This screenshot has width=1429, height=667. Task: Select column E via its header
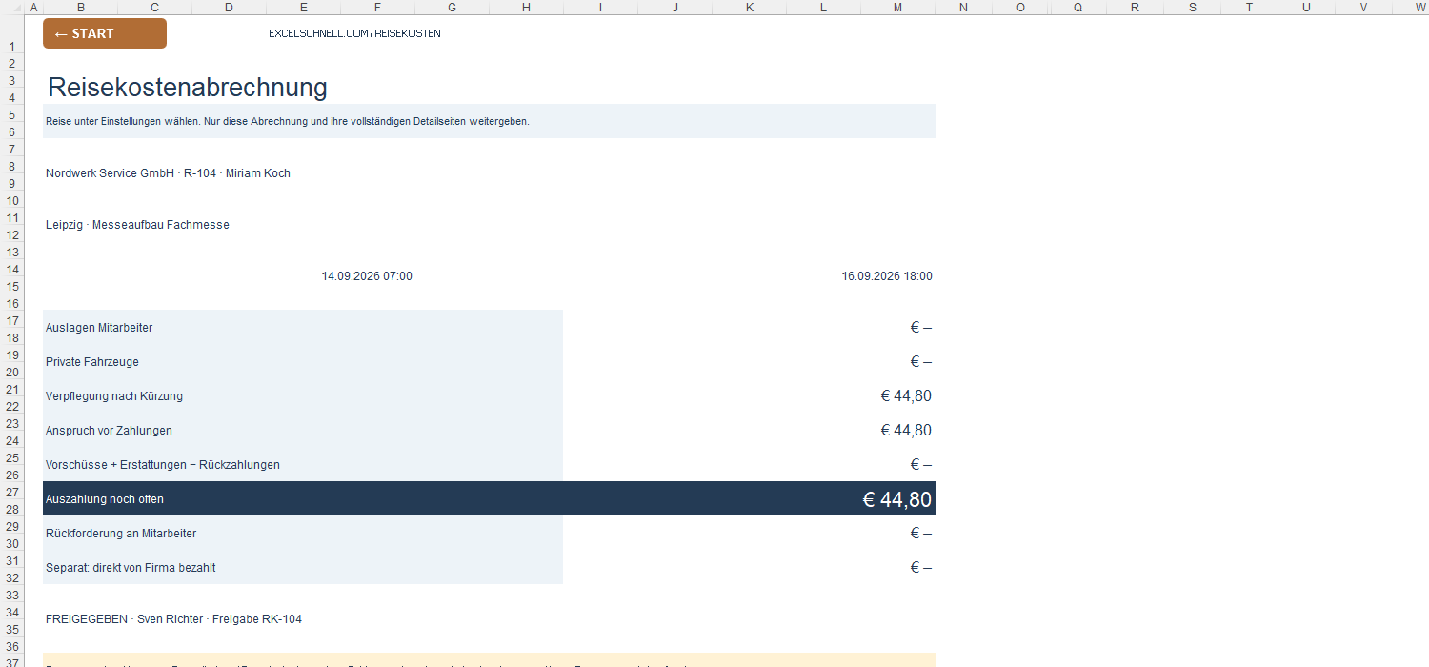click(303, 8)
